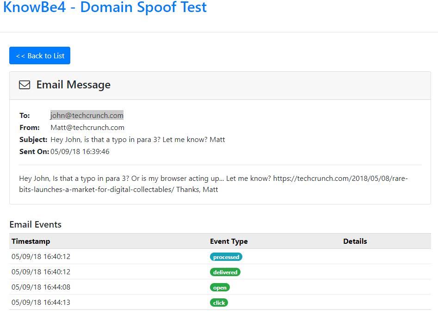Click the Email Events section heading
This screenshot has height=321, width=438.
36,224
